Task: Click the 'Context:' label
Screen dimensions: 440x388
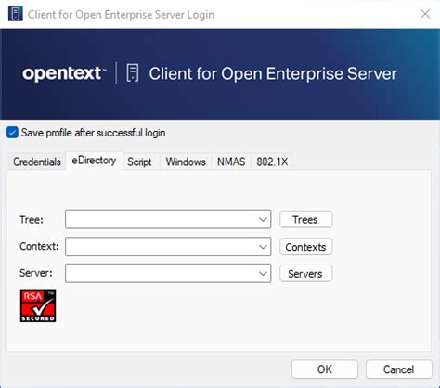Action: pos(39,247)
